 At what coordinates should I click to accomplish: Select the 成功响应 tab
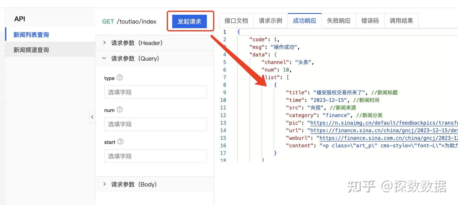304,21
